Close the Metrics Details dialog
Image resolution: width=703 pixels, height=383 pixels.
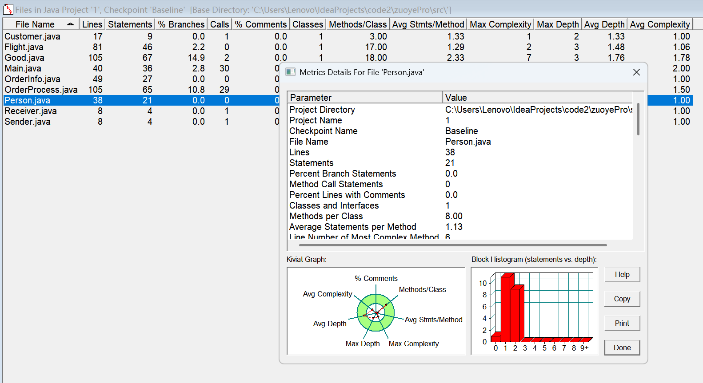point(636,72)
